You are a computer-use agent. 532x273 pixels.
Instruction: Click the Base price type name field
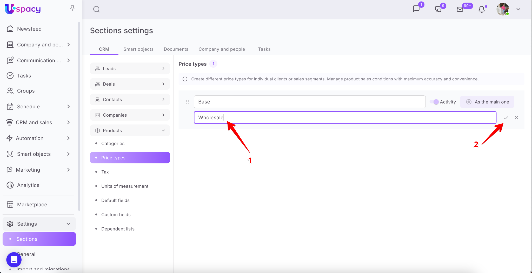point(309,102)
